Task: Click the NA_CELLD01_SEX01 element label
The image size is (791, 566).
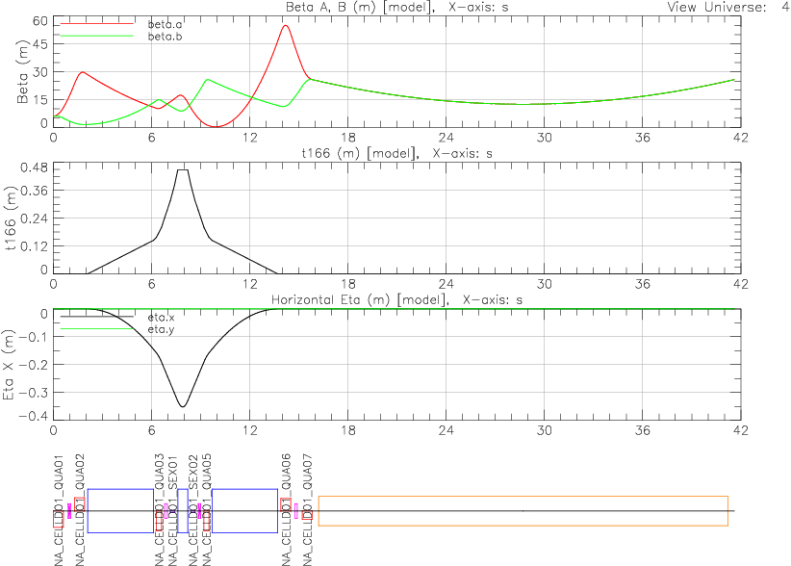Action: tap(172, 510)
